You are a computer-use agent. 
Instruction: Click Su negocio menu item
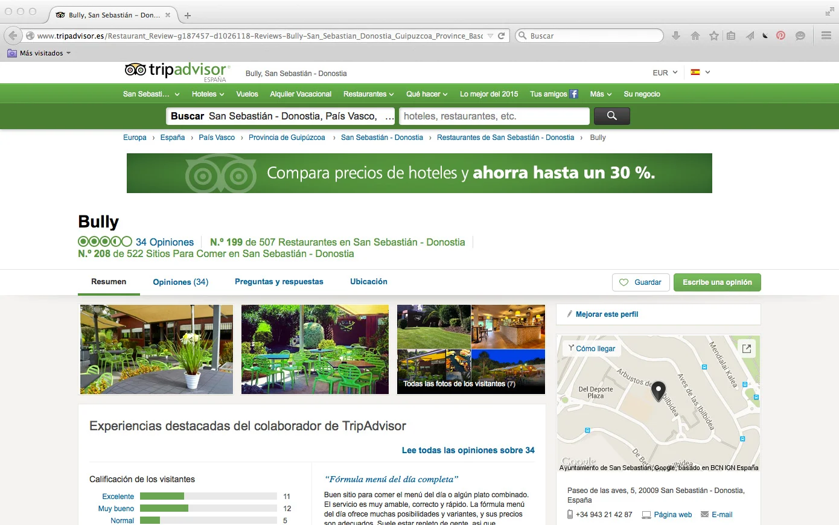[642, 94]
